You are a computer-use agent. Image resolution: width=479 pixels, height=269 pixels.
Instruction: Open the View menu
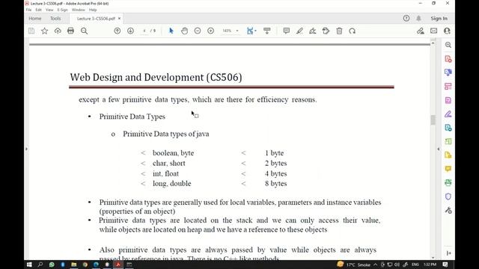(x=49, y=10)
